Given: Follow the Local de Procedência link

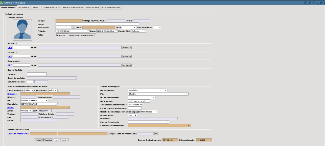Looking at the screenshot, I should [18, 134].
